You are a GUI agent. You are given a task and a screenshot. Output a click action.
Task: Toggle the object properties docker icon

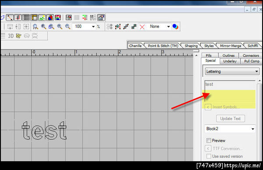(x=101, y=18)
